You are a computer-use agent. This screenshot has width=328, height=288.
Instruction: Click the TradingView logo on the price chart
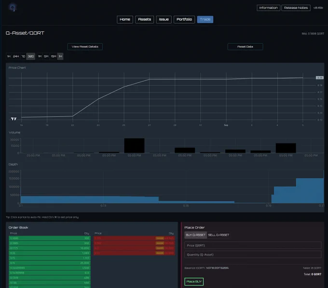pos(14,119)
